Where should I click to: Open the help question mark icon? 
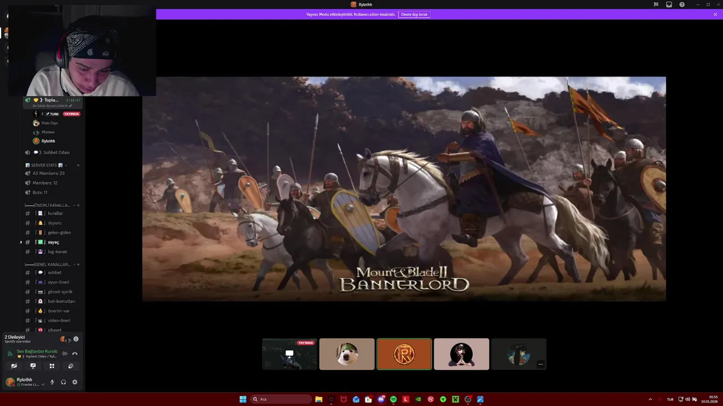tap(682, 5)
